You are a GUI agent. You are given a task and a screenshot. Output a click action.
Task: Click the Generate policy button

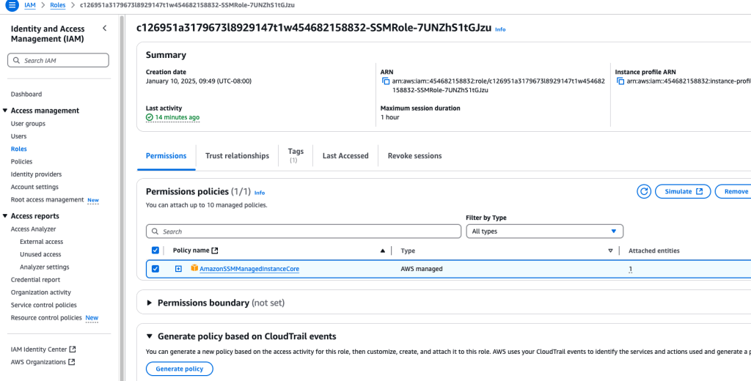[x=180, y=369]
